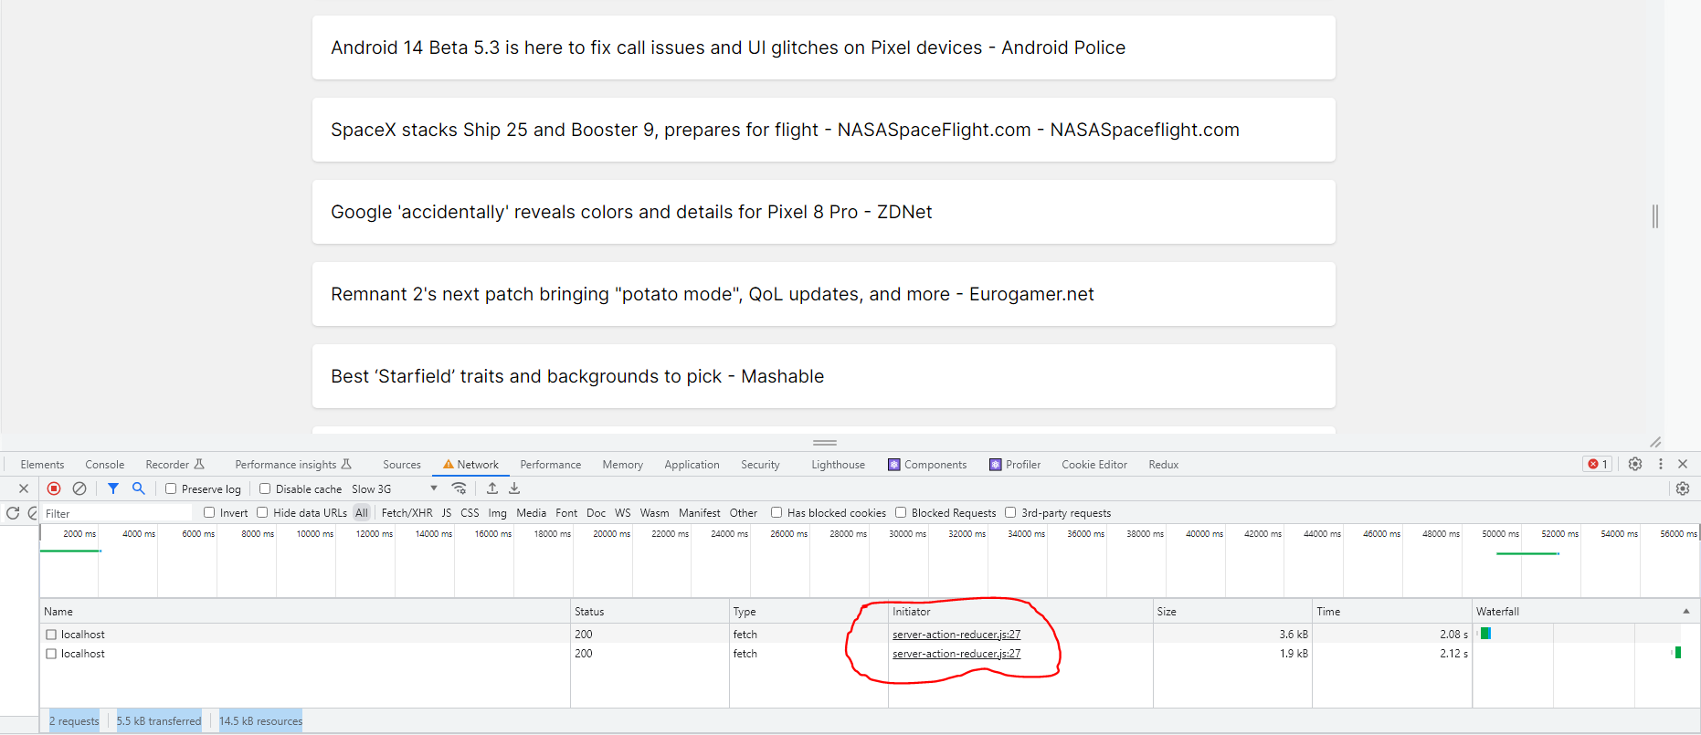Screen dimensions: 1701x735
Task: Close the DevTools panel
Action: [x=1683, y=464]
